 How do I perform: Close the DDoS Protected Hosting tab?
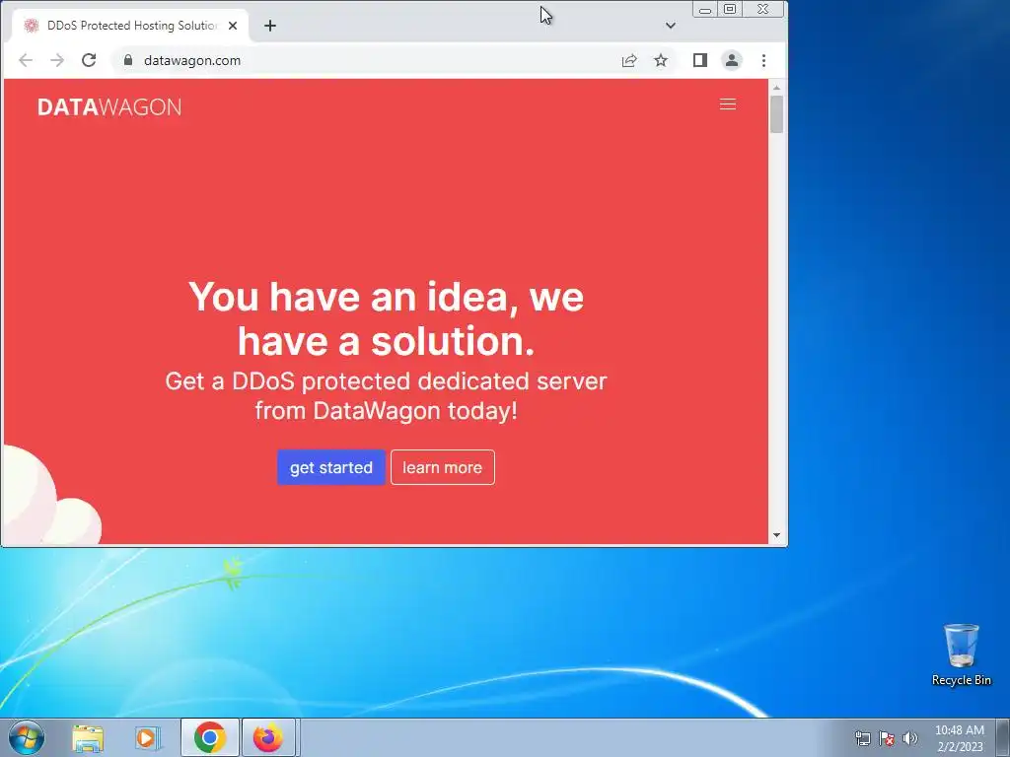(x=233, y=26)
